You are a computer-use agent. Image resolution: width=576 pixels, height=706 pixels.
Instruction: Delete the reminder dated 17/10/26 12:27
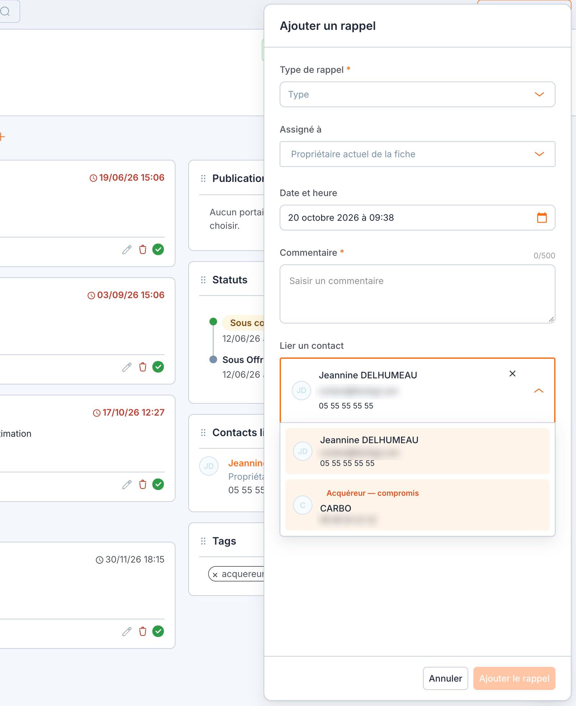click(x=143, y=485)
